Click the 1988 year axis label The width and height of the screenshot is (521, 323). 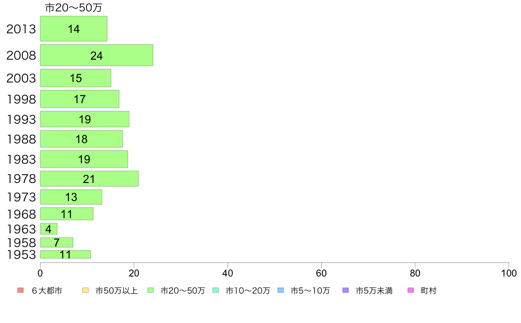tap(21, 139)
